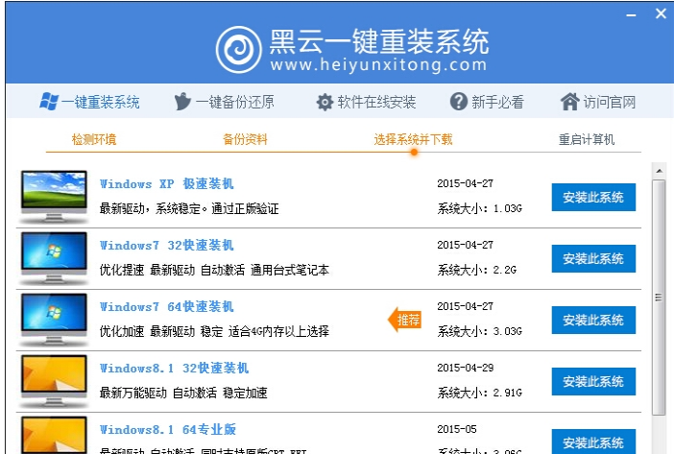Switch to the 重启计算机 step tab
Viewport: 674px width, 454px height.
coord(587,139)
